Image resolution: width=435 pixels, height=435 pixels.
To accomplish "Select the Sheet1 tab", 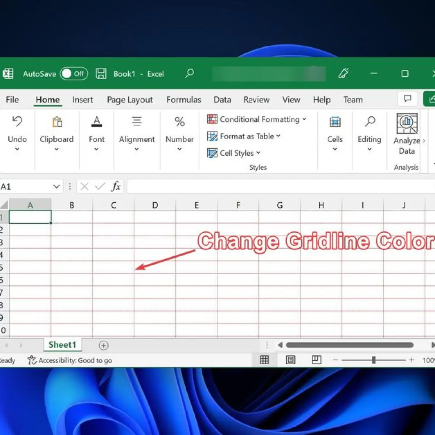I will 62,345.
